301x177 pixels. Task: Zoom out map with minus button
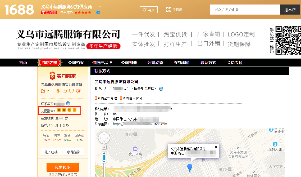pos(104,162)
